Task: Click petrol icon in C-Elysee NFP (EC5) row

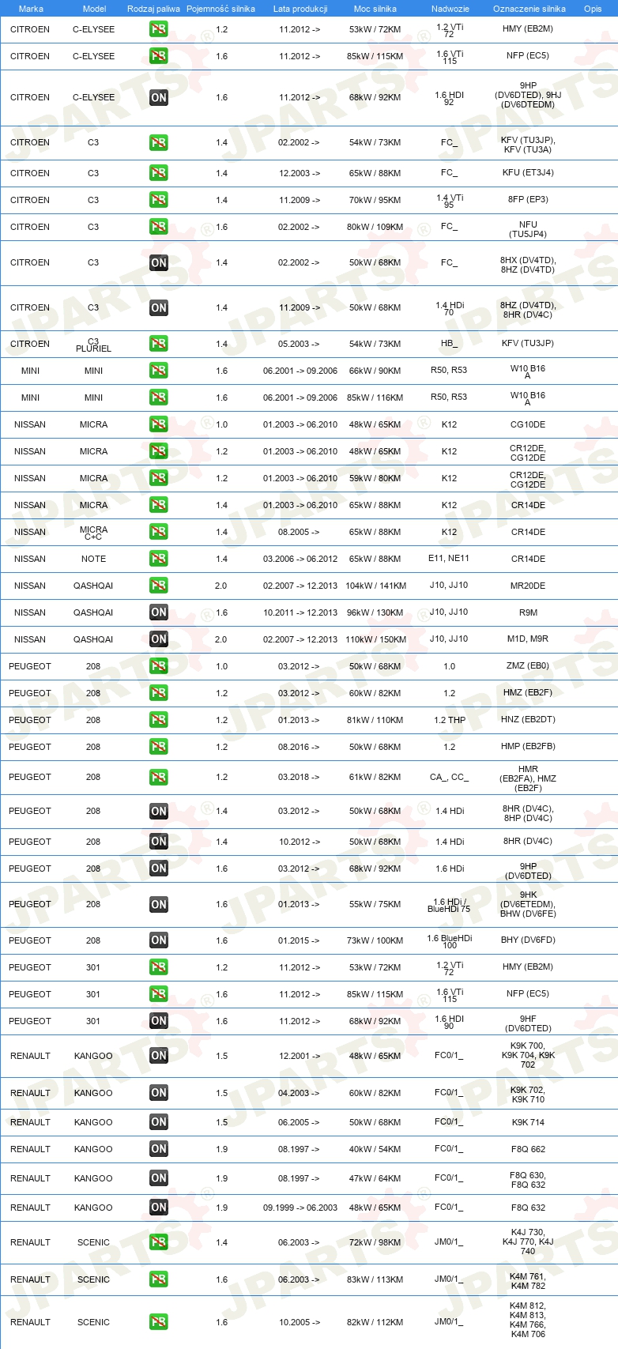Action: click(x=159, y=56)
